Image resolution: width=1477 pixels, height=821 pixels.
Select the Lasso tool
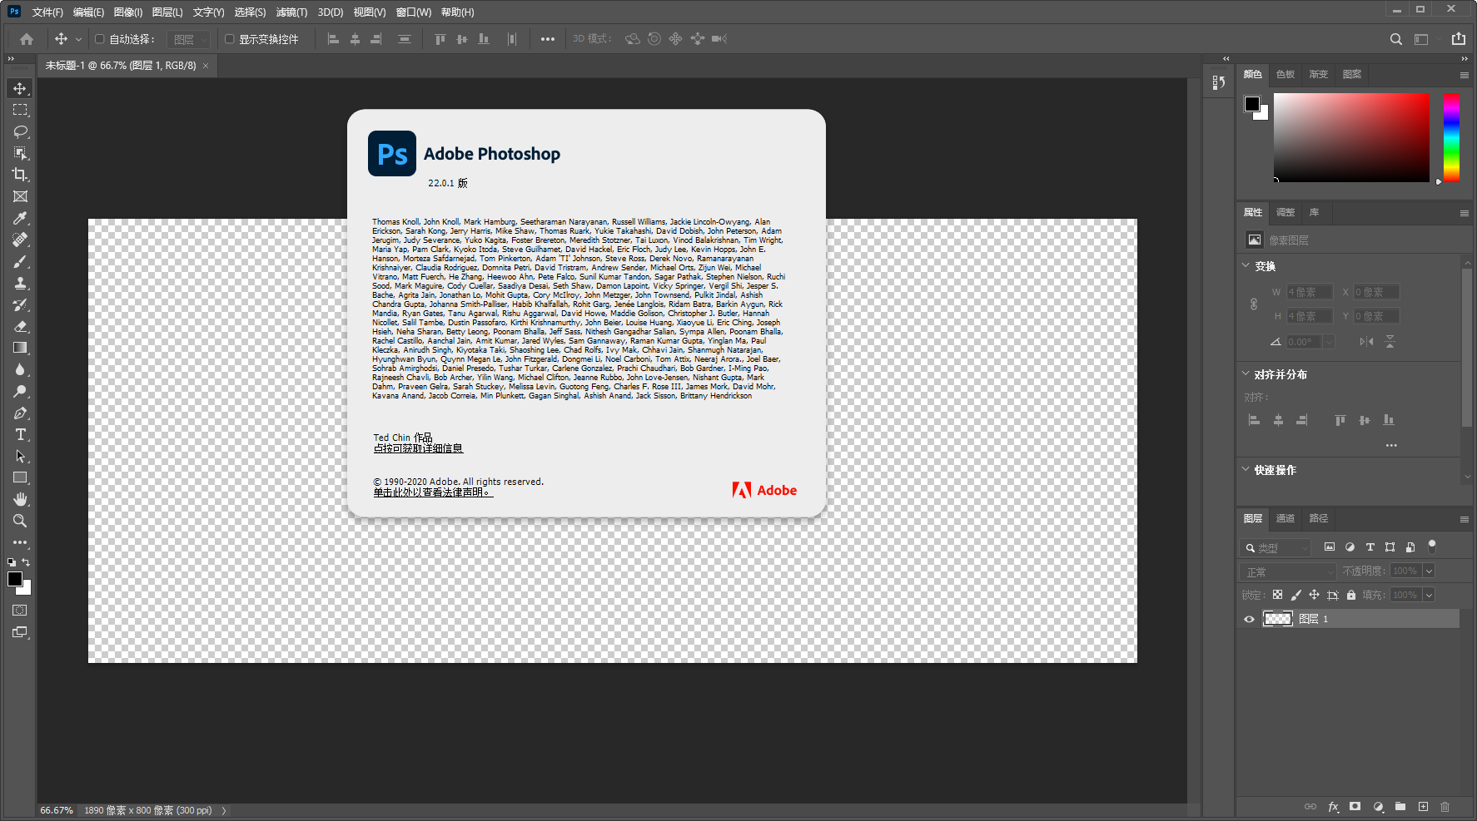pyautogui.click(x=20, y=131)
